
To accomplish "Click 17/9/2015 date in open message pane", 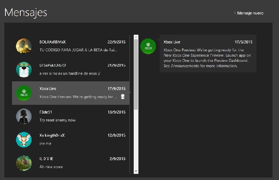I will pos(243,42).
